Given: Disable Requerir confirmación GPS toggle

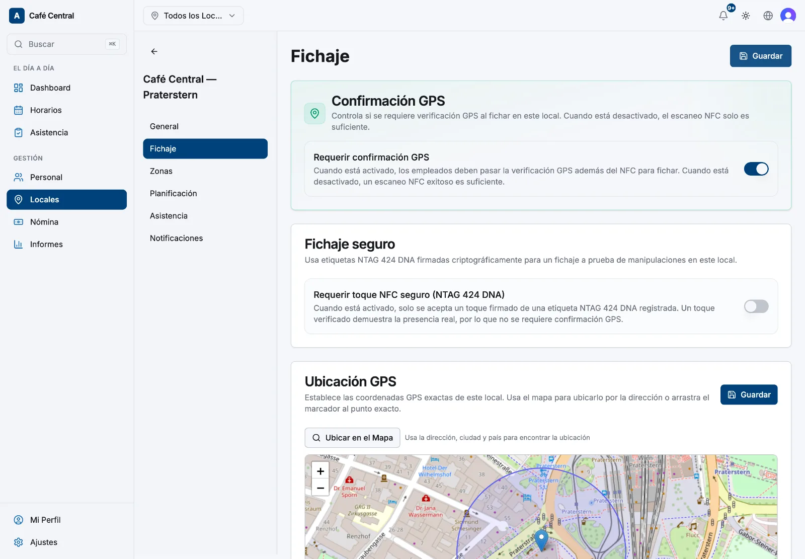Looking at the screenshot, I should 756,169.
